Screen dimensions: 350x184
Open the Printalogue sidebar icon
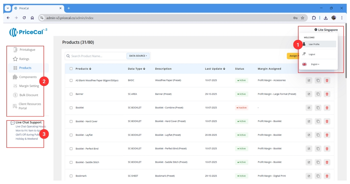pos(15,50)
